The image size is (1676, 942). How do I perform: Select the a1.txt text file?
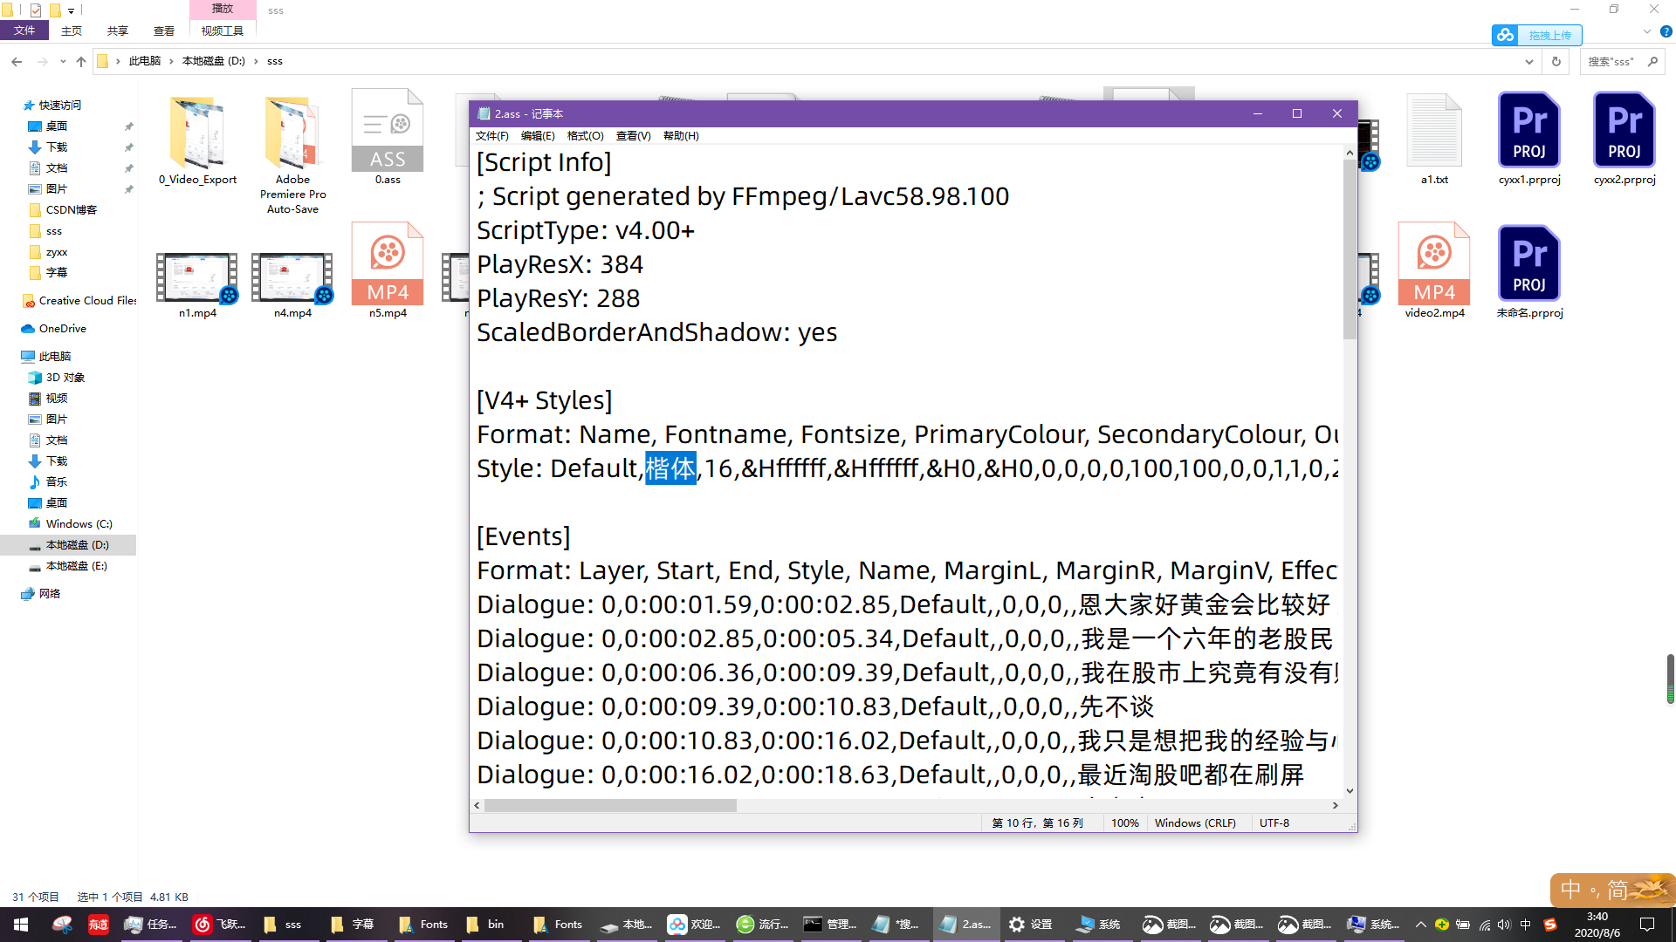point(1434,140)
